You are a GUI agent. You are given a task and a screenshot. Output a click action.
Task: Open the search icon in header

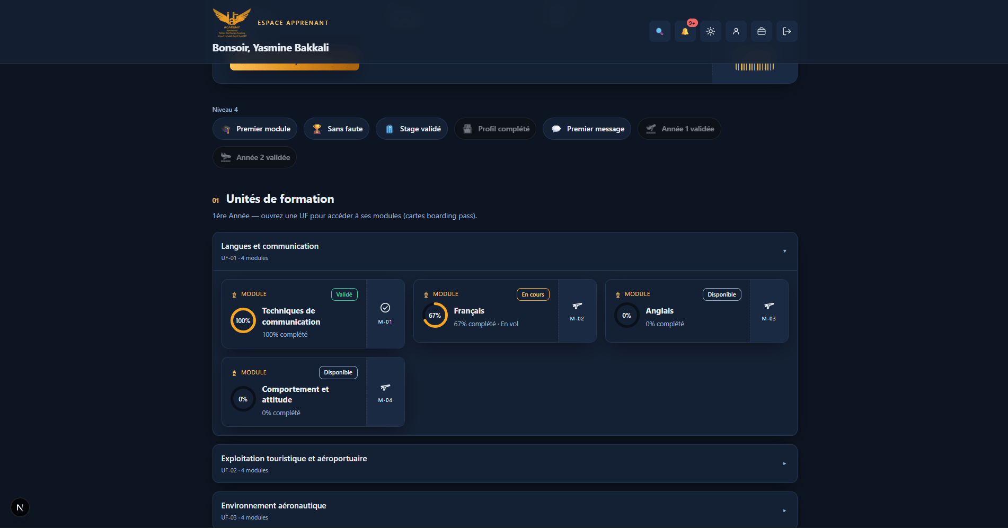click(659, 31)
